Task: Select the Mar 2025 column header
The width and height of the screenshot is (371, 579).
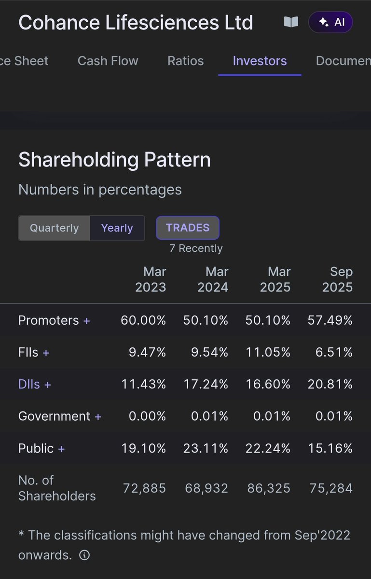Action: (x=275, y=279)
